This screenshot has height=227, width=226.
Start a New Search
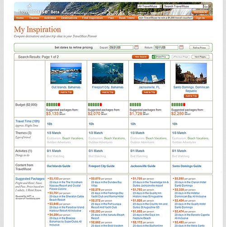pyautogui.click(x=141, y=57)
